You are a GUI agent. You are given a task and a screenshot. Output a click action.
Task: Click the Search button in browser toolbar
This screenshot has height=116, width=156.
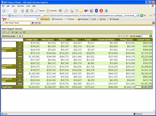coord(40,11)
